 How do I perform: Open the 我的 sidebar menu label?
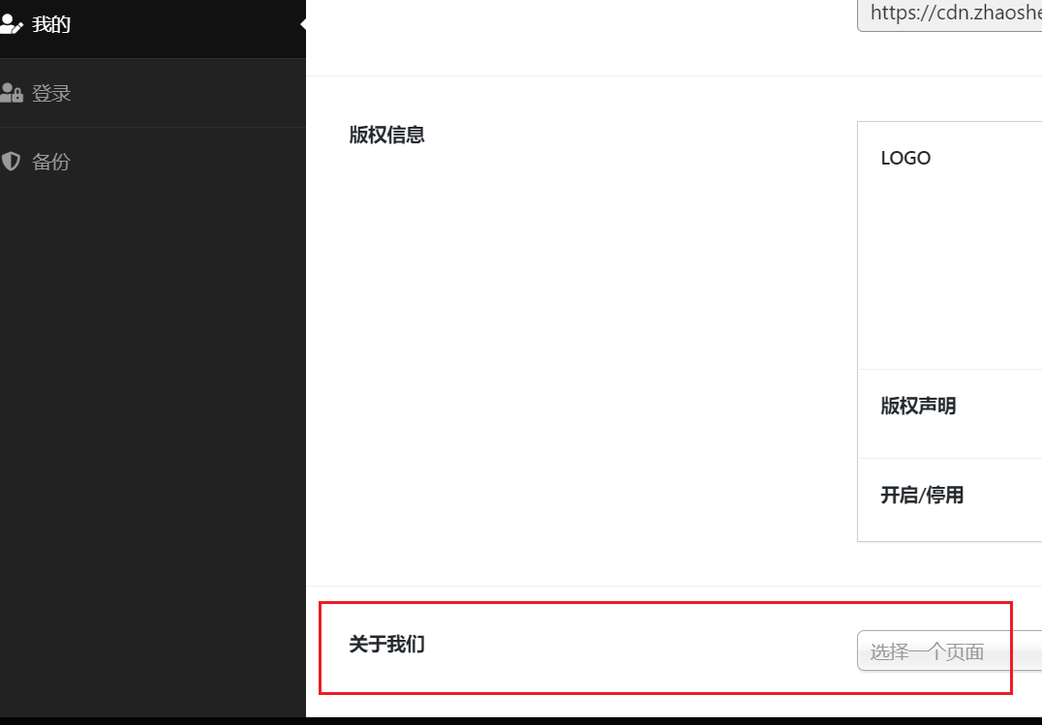tap(51, 24)
